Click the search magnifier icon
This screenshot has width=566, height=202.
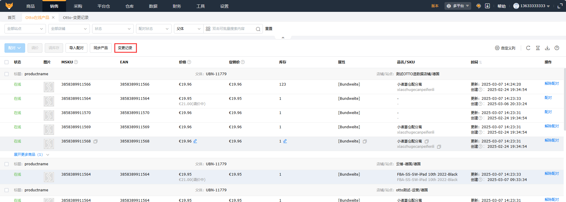pyautogui.click(x=258, y=29)
